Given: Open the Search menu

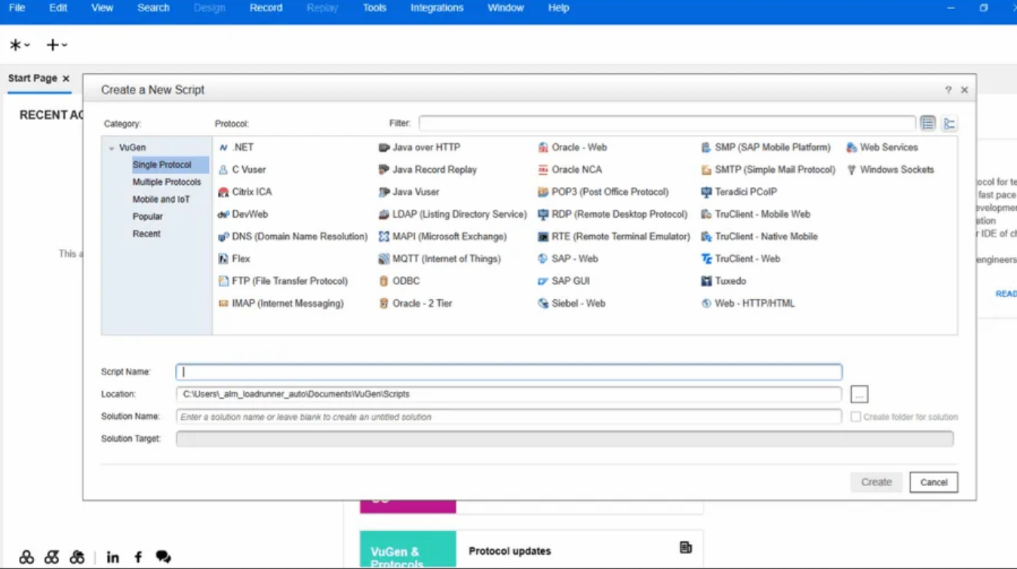Looking at the screenshot, I should 153,8.
